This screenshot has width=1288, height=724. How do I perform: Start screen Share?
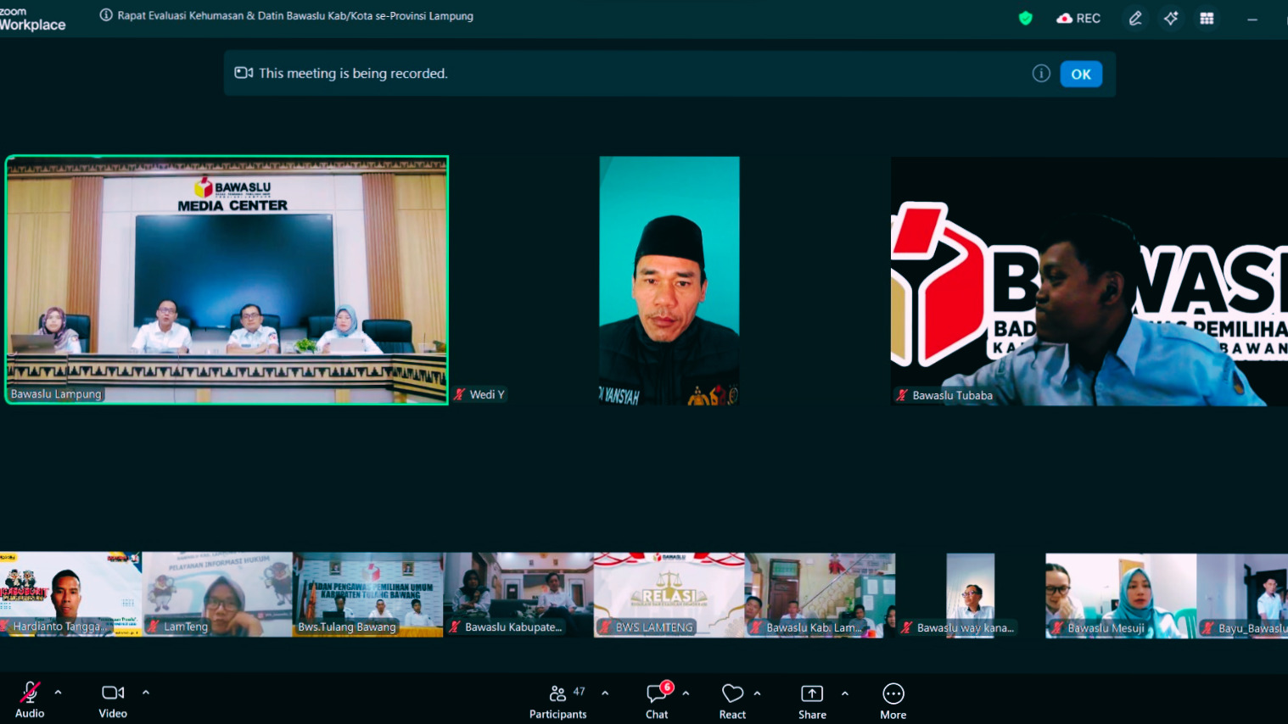pyautogui.click(x=812, y=701)
